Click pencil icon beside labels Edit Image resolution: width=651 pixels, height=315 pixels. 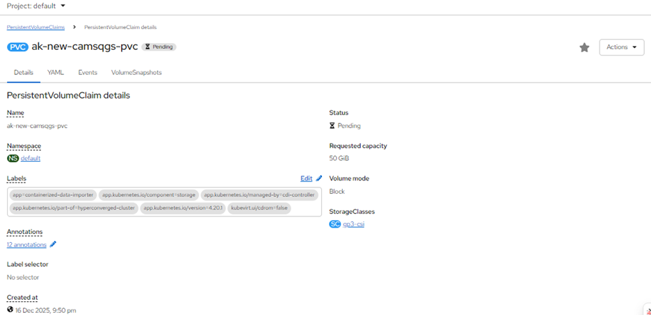click(x=319, y=178)
